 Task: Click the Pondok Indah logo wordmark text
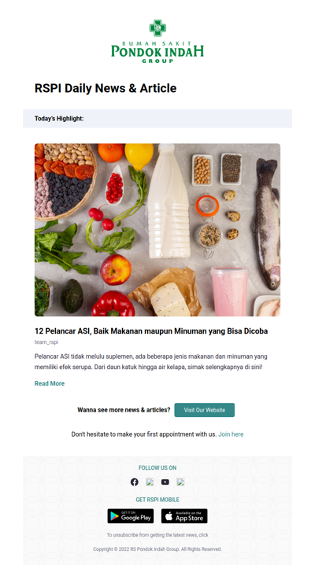[157, 52]
